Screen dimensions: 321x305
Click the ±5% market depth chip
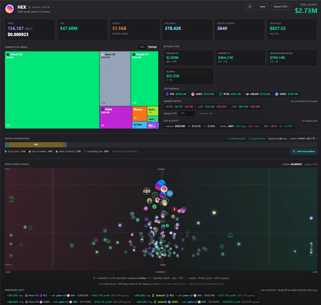(246, 106)
